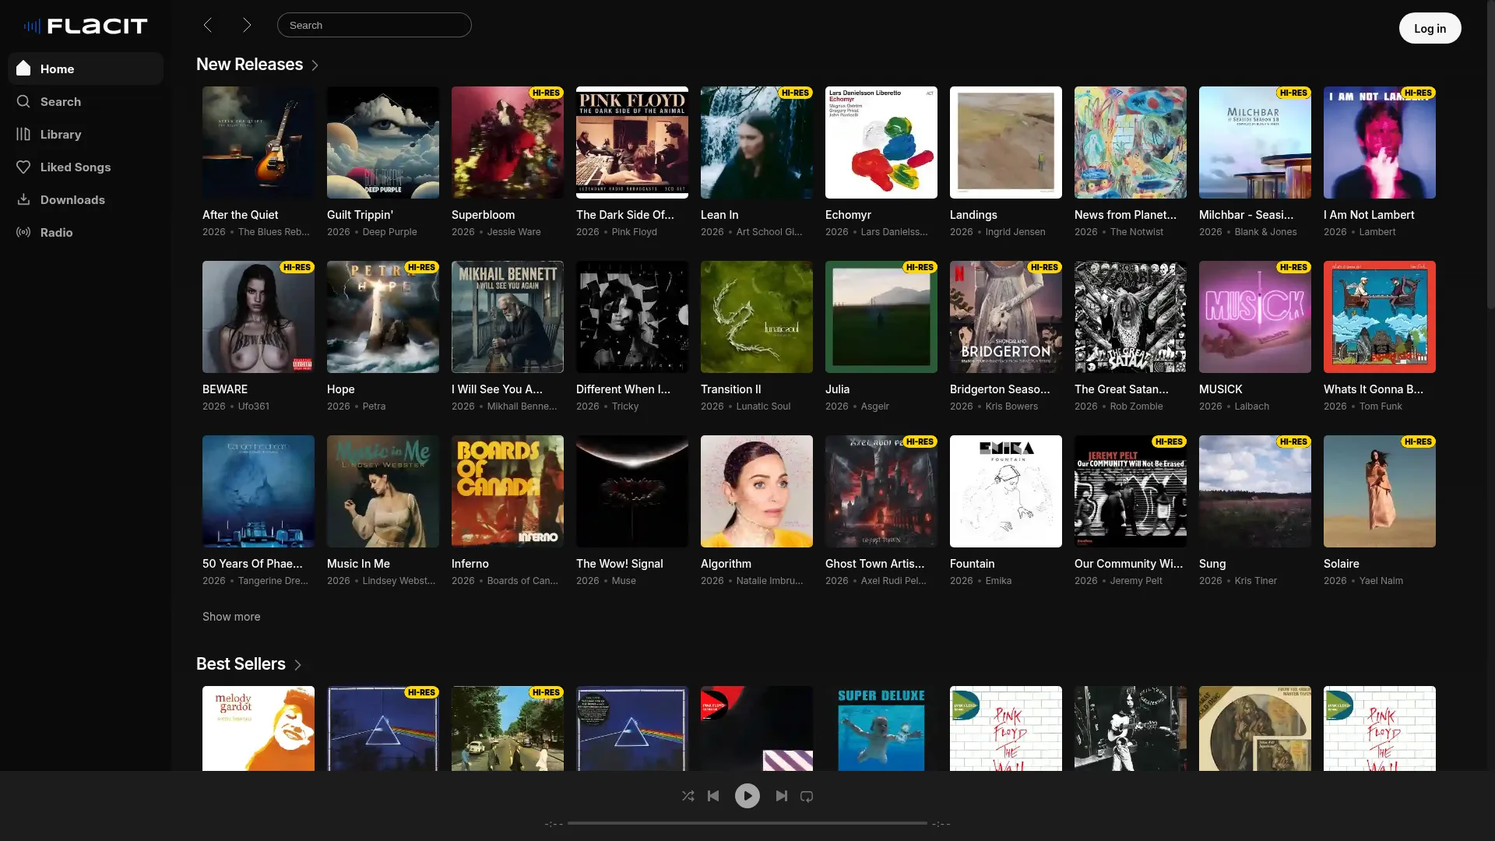Click the Solaire album title

pos(1342,564)
